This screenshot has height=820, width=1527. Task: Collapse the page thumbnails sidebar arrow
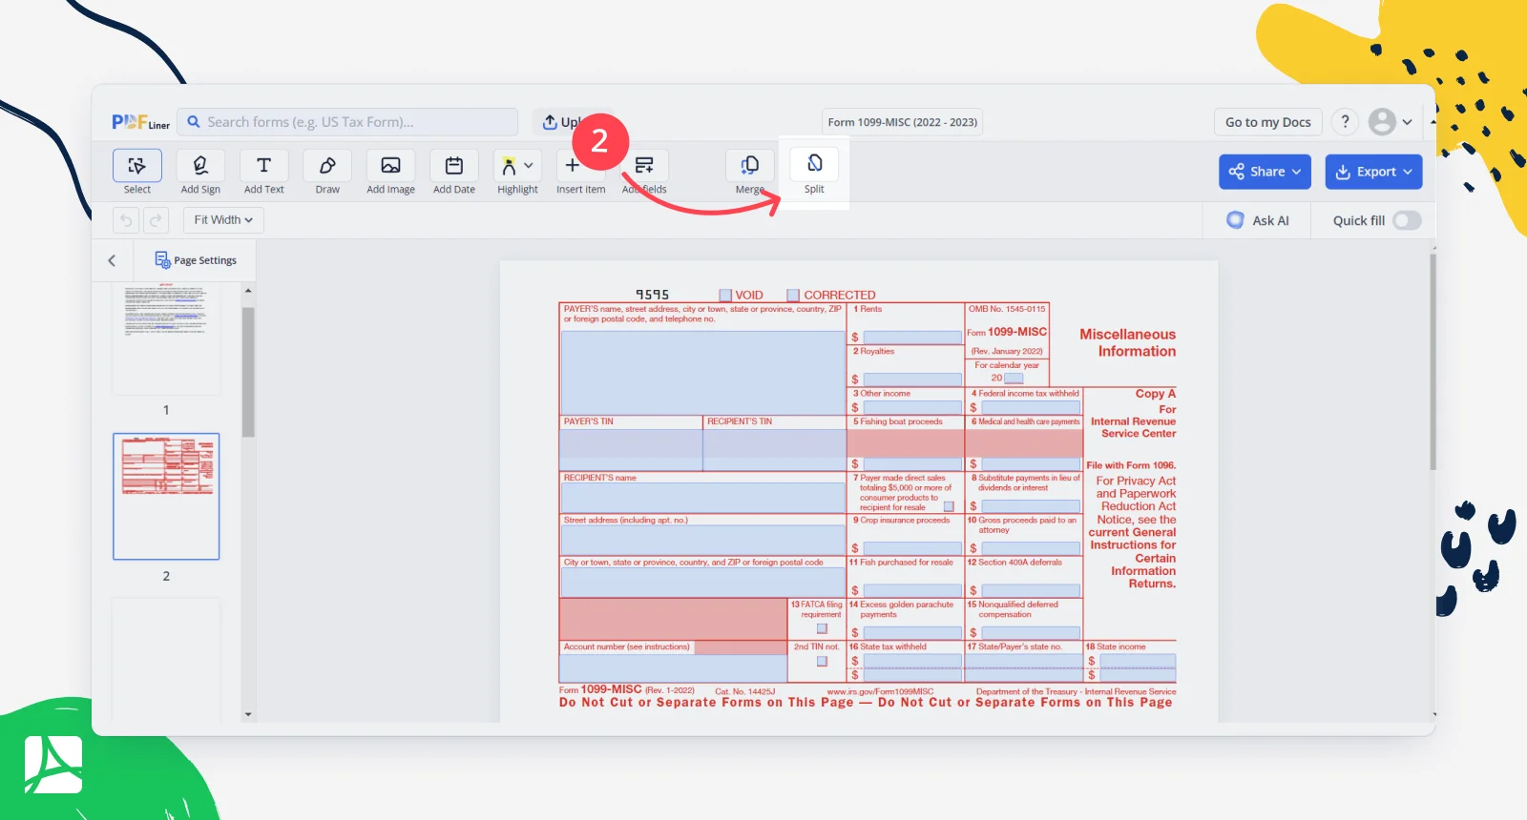(113, 260)
